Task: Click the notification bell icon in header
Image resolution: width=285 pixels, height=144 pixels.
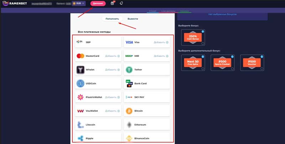Action: [121, 3]
